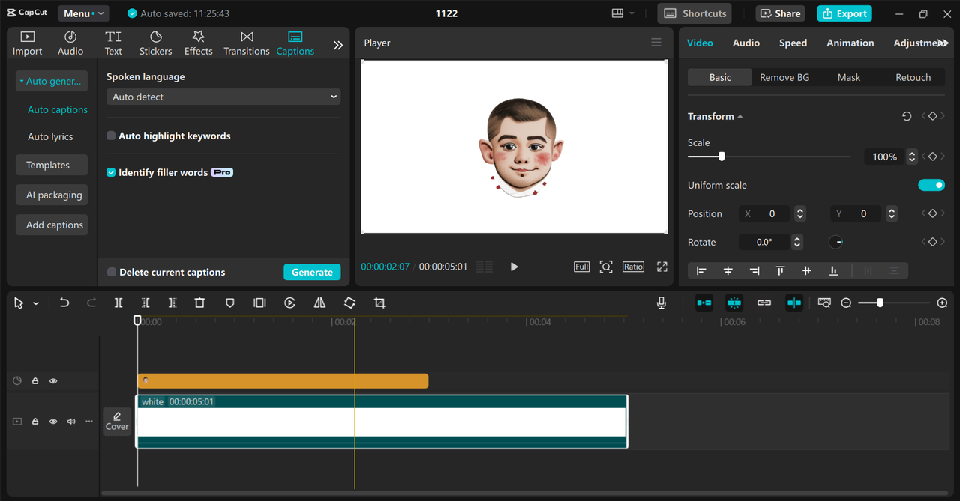Click the Split tool in timeline toolbar

click(x=118, y=303)
